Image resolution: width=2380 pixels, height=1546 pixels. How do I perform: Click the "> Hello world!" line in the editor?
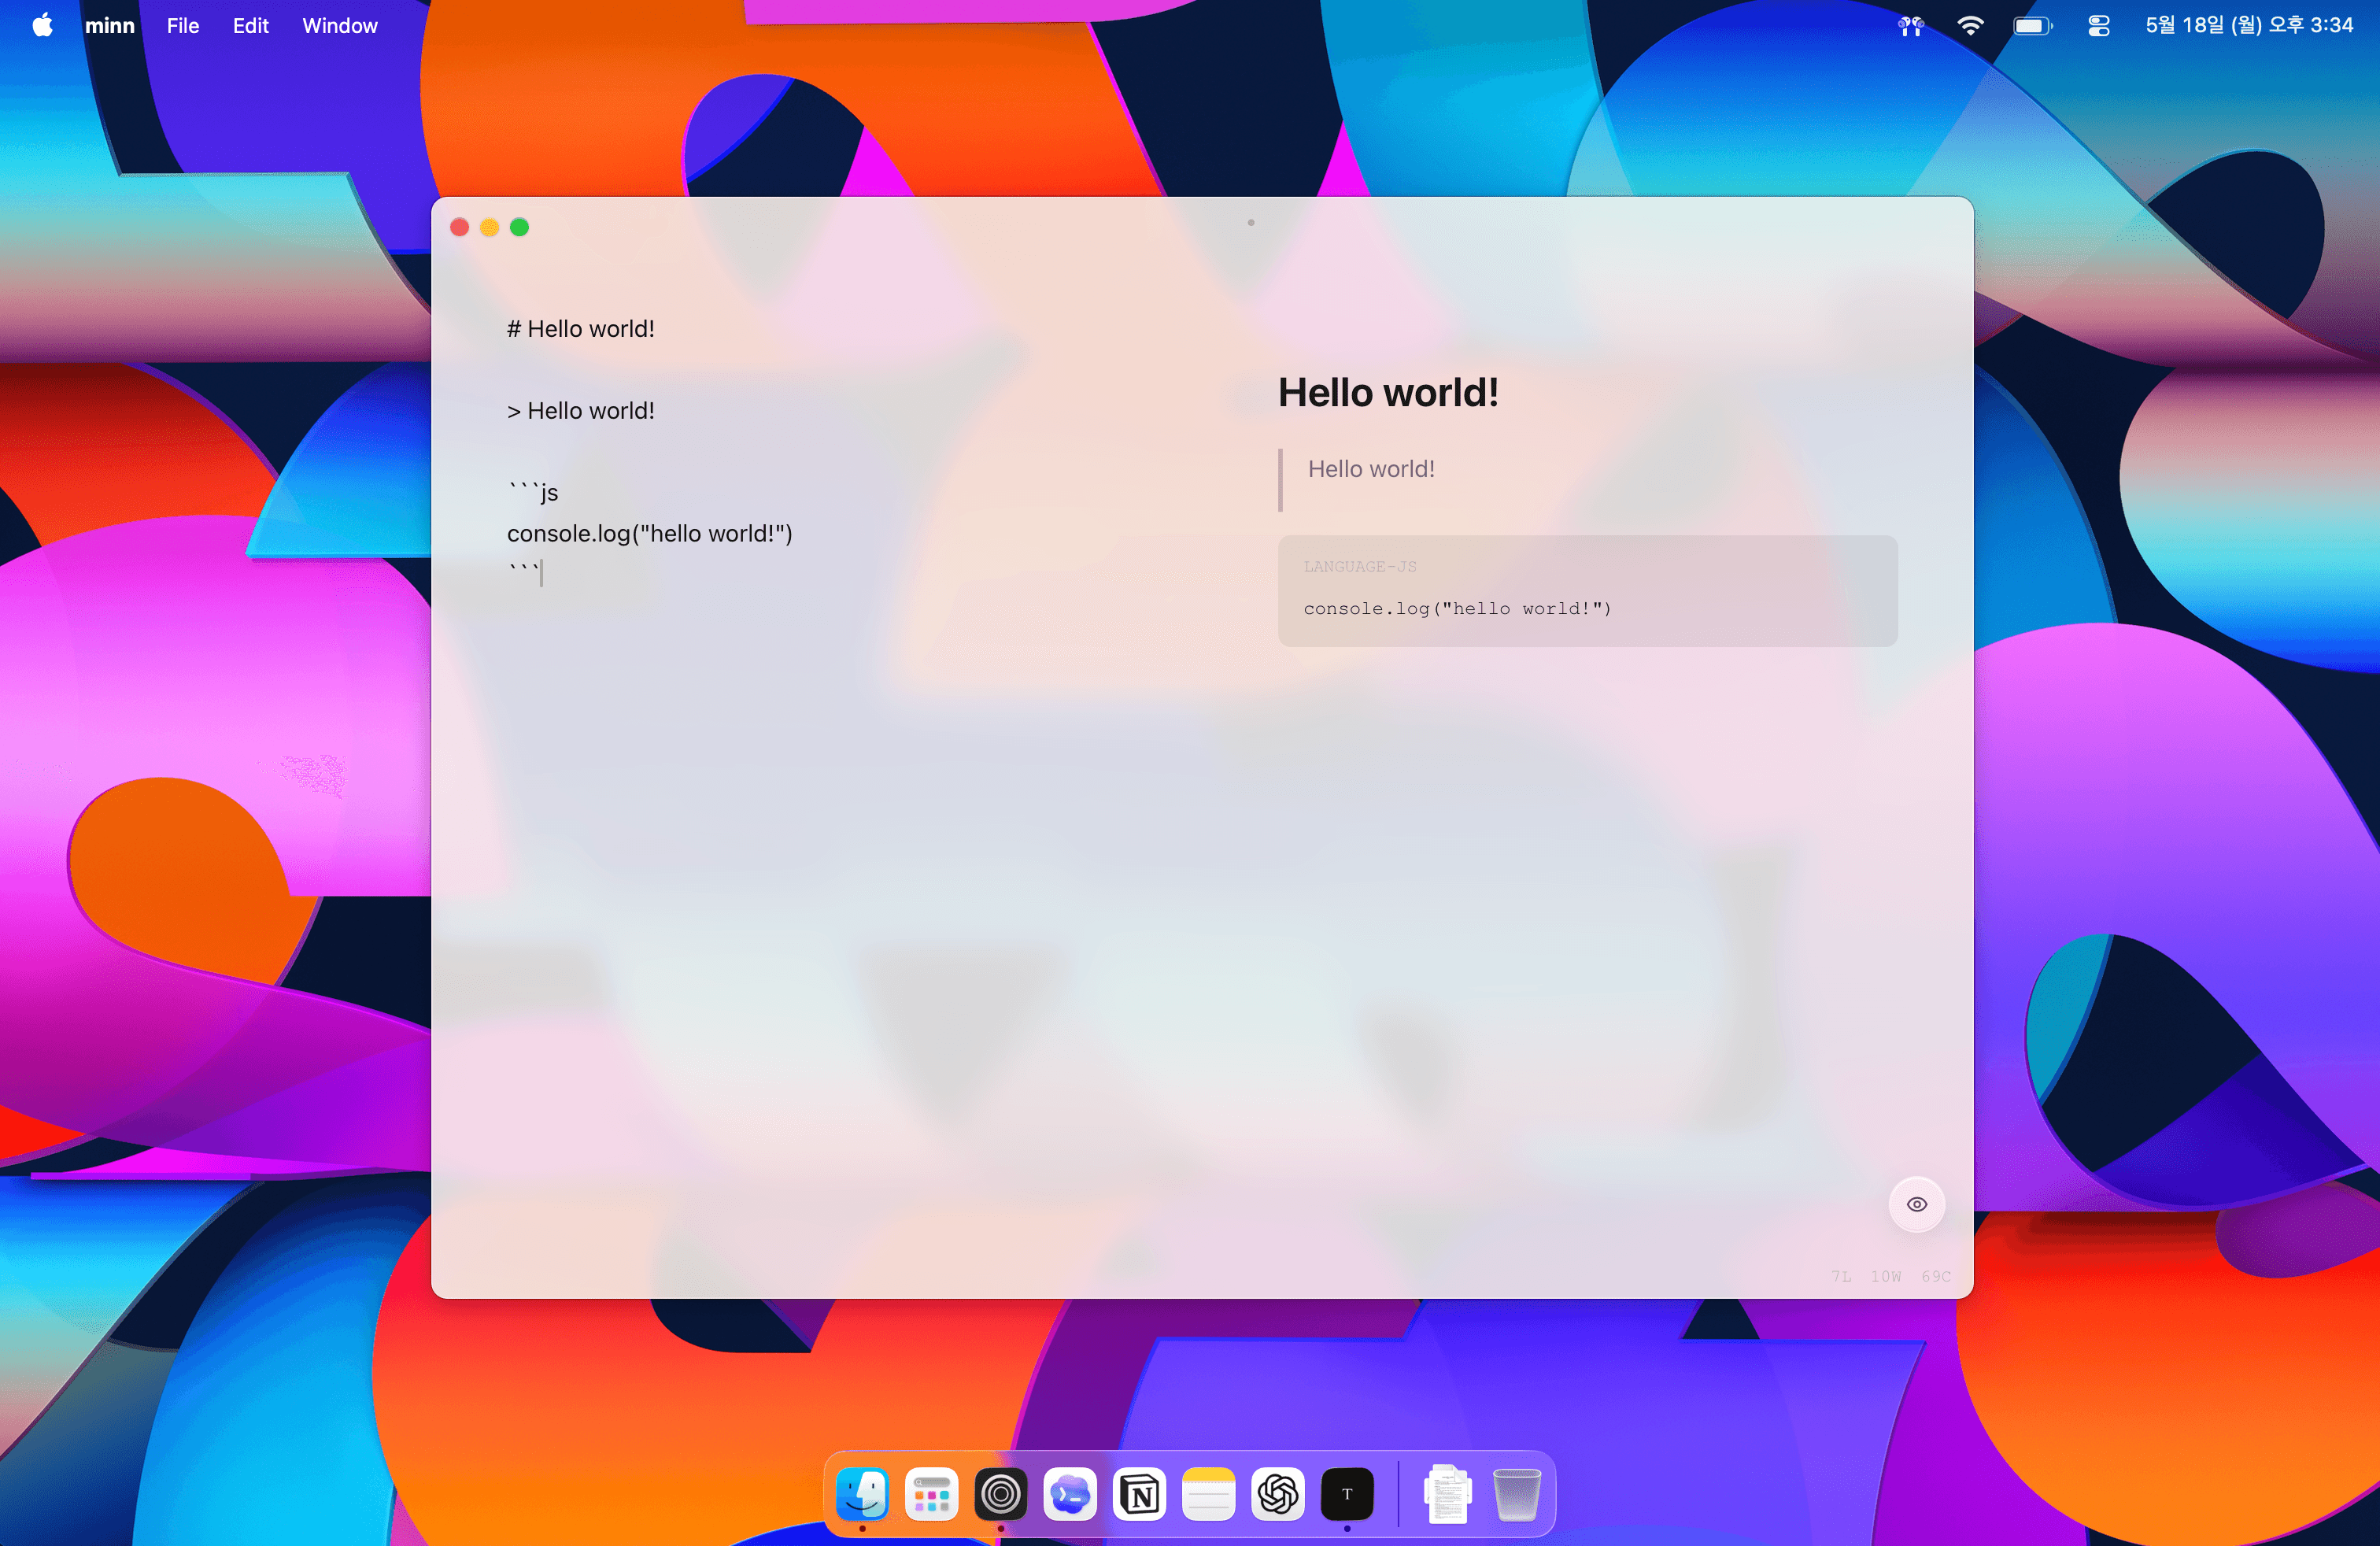click(x=581, y=411)
